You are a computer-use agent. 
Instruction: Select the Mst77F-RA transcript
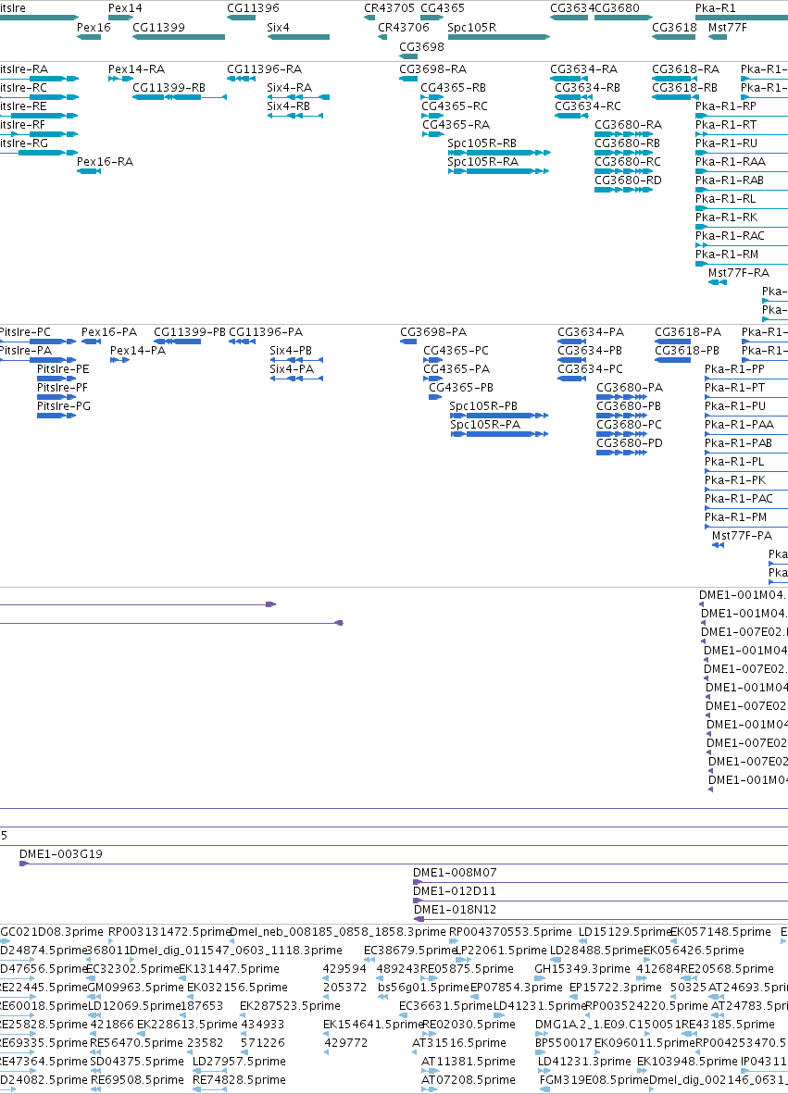tap(718, 282)
